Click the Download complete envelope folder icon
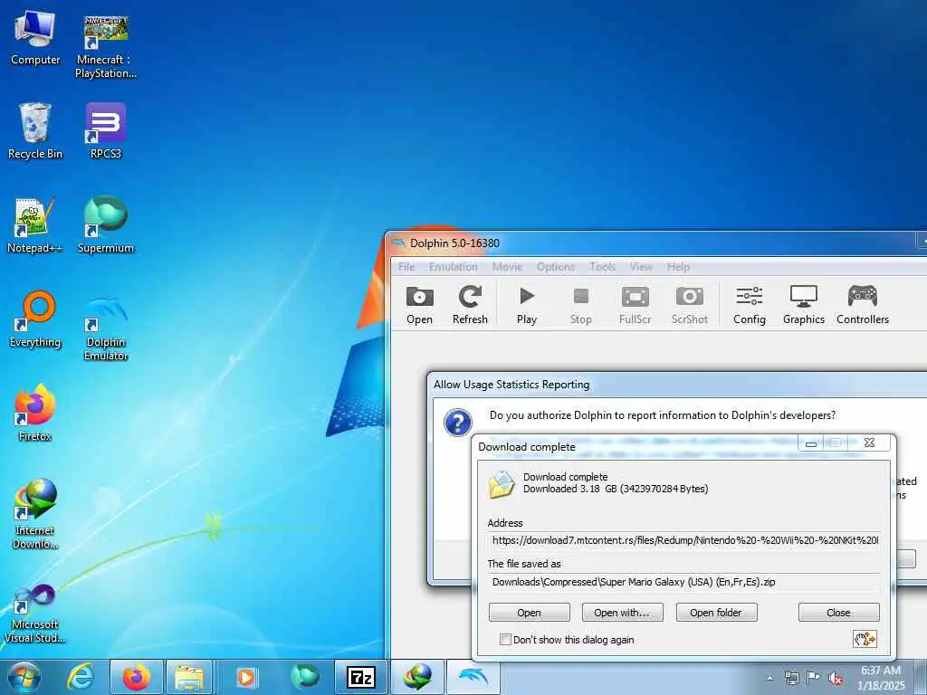The image size is (927, 695). pos(502,485)
